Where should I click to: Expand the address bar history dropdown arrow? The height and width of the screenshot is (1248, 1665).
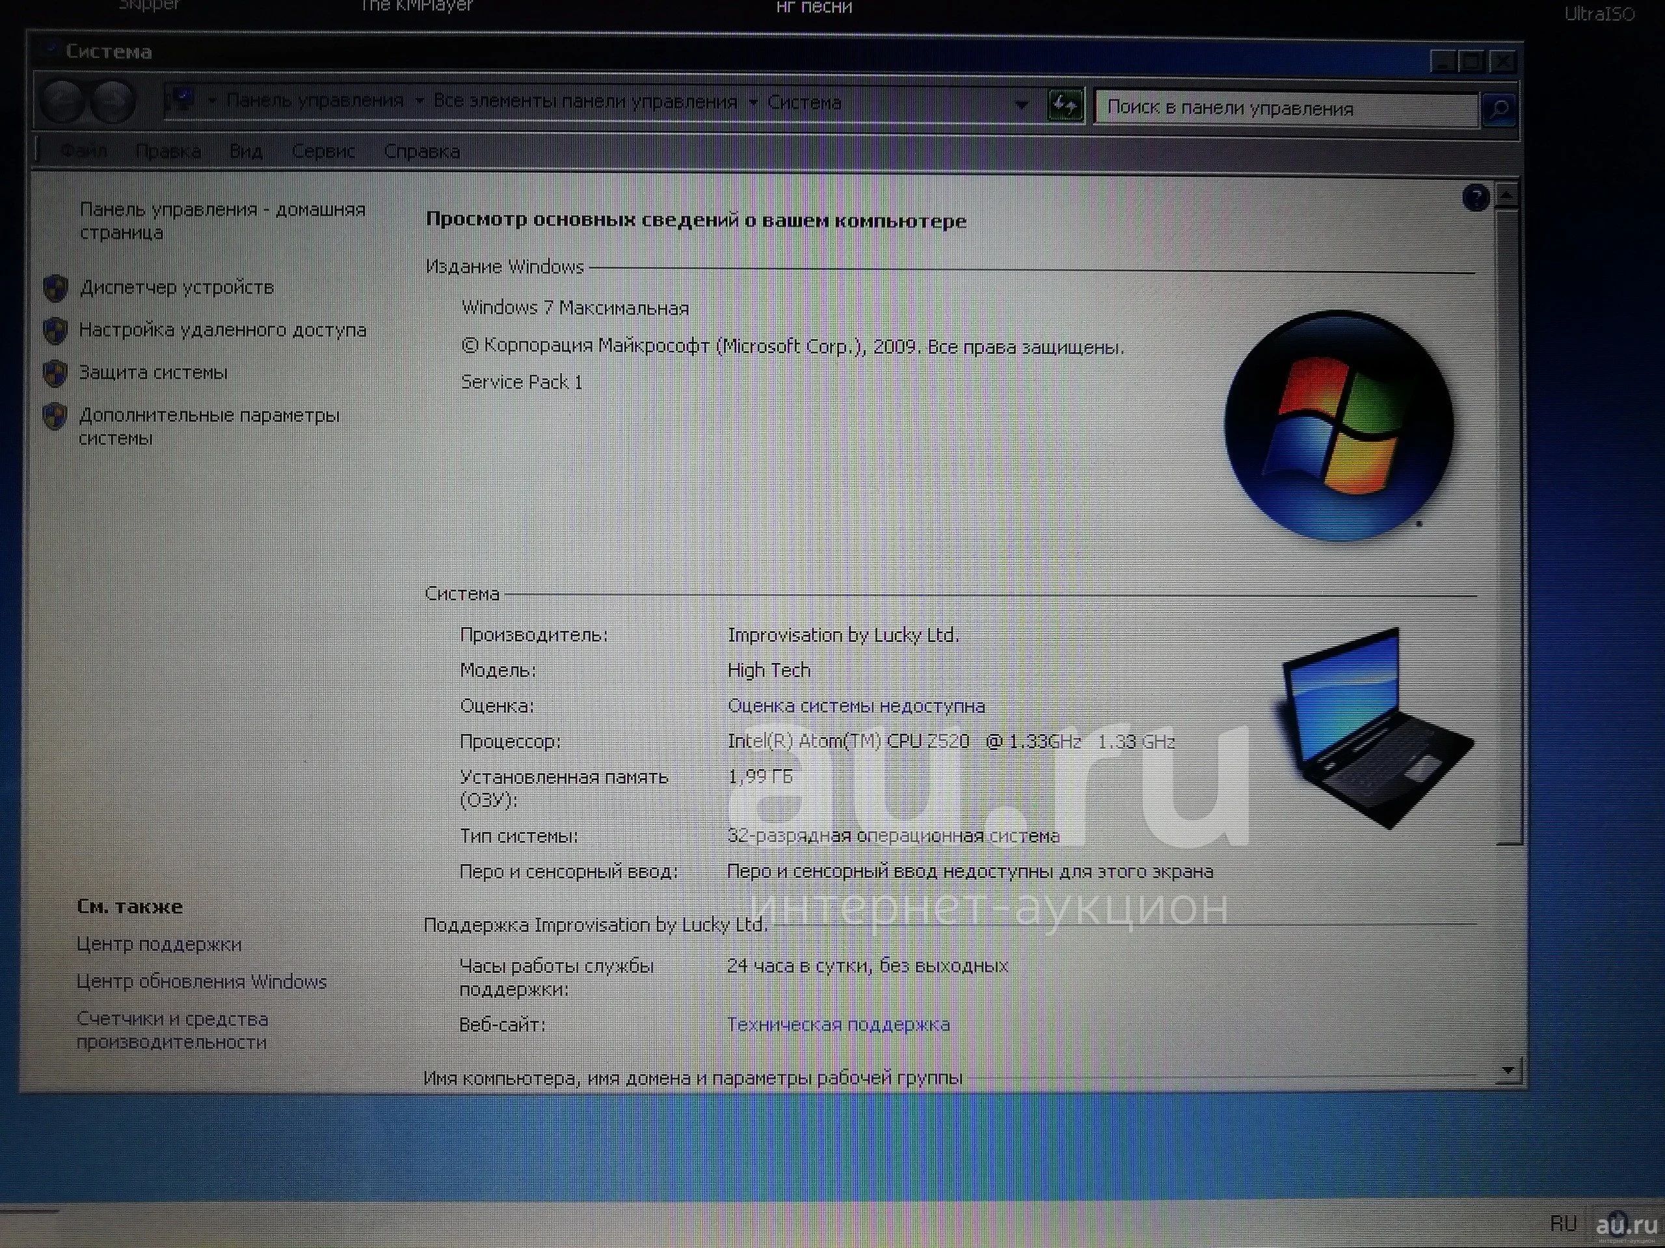coord(1021,105)
